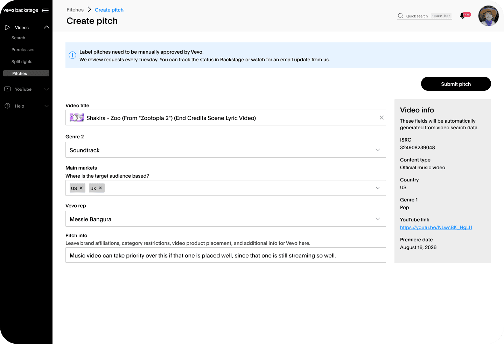
Task: Click the Help question mark icon
Action: click(7, 106)
